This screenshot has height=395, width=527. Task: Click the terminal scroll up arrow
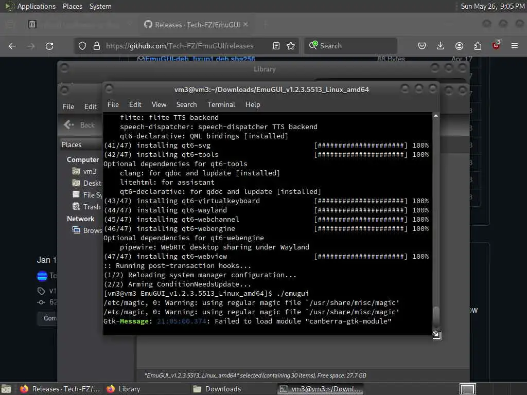[x=436, y=116]
